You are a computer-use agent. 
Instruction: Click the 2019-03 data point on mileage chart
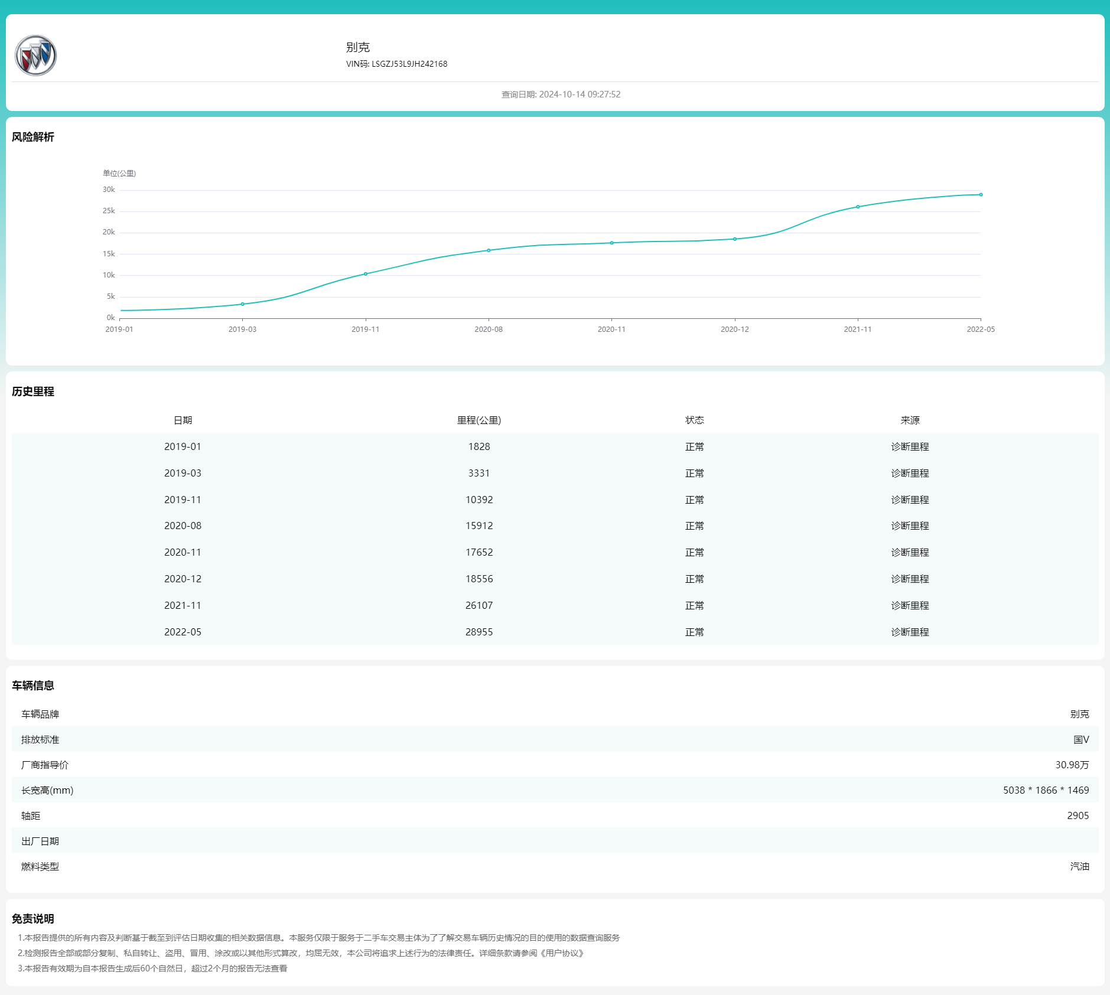point(242,304)
